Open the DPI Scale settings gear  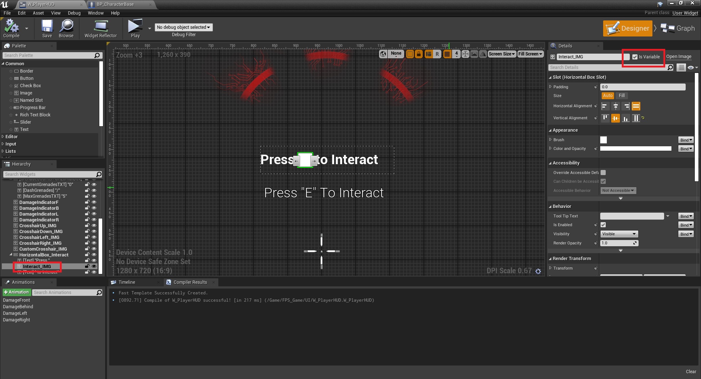(x=538, y=271)
